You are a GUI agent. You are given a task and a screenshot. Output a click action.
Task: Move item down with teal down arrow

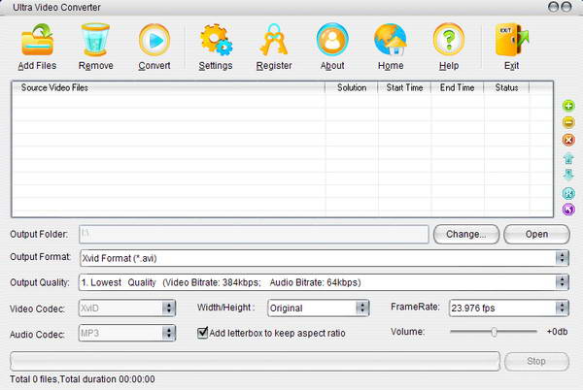(568, 174)
